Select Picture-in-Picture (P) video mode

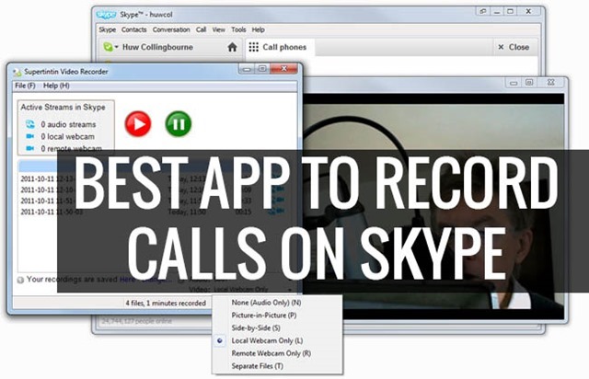[x=264, y=316]
